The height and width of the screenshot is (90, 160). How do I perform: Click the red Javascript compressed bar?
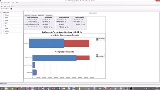(x=77, y=43)
